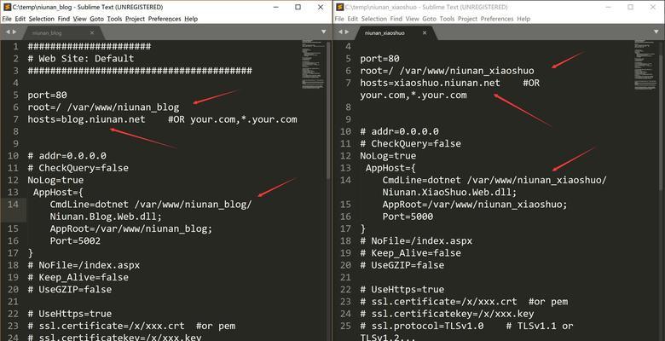
Task: Open Find menu in niunan_xiaoshuo window
Action: point(396,19)
